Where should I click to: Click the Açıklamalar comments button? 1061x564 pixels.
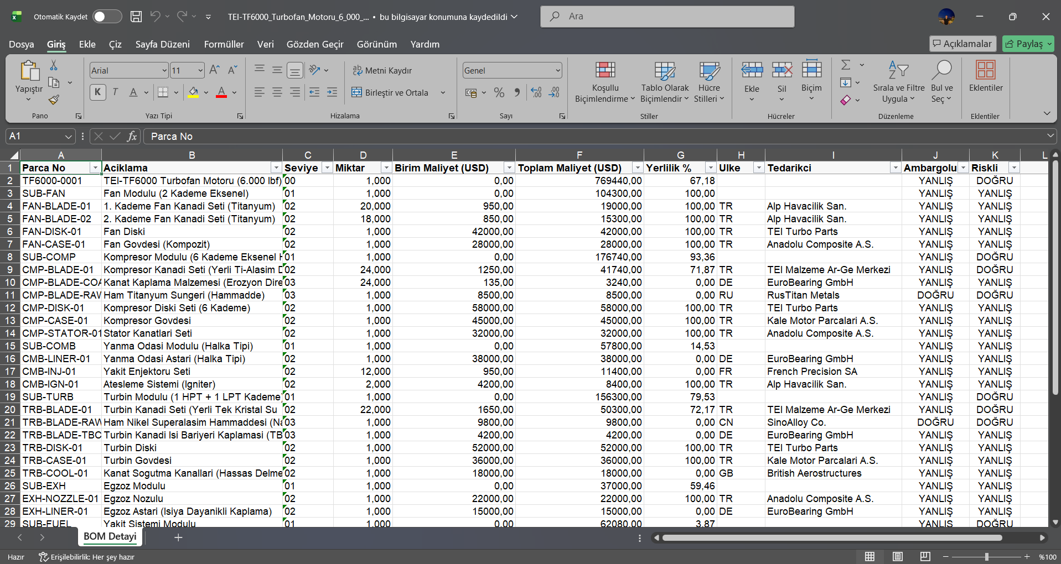click(x=962, y=44)
